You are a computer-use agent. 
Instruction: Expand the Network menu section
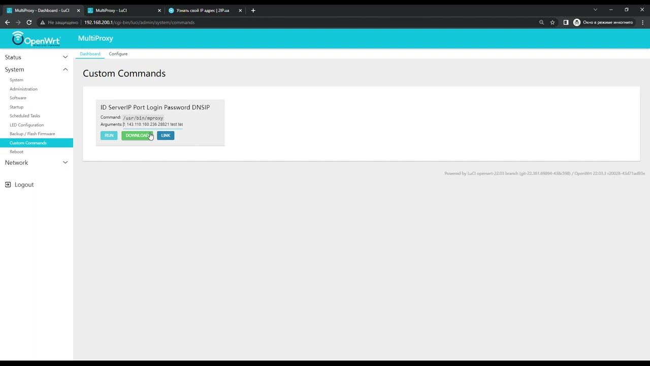[37, 163]
